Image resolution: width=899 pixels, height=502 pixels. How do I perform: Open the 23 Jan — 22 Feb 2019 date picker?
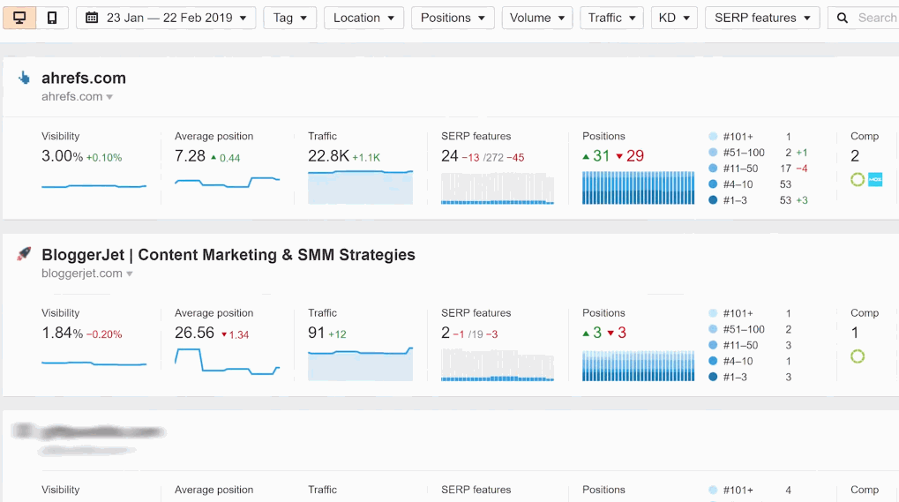(x=166, y=18)
